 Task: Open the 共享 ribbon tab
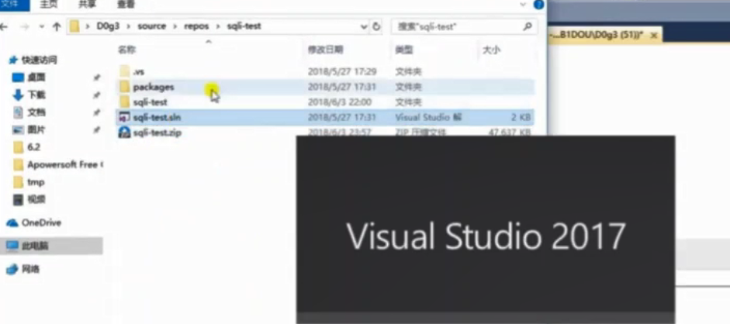[x=87, y=5]
